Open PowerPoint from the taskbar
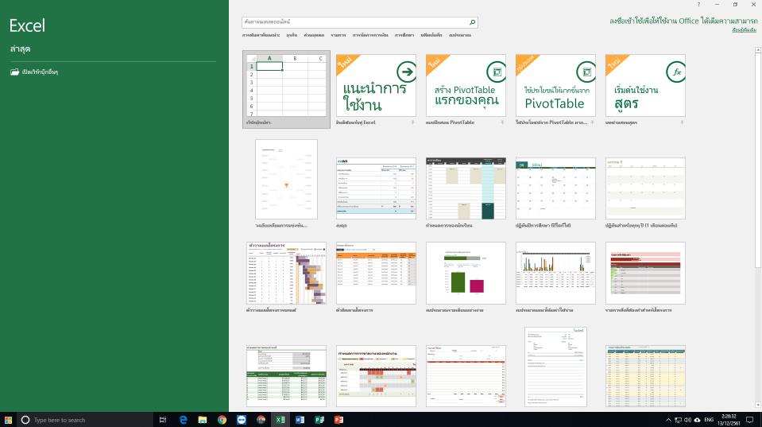Viewport: 762px width, 427px height. 338,420
